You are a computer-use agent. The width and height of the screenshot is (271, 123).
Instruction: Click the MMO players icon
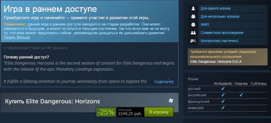pyautogui.click(x=193, y=25)
